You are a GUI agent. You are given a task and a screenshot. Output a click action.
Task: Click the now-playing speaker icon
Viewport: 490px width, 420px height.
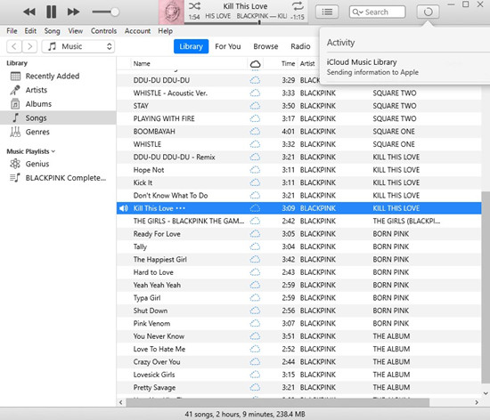(124, 208)
